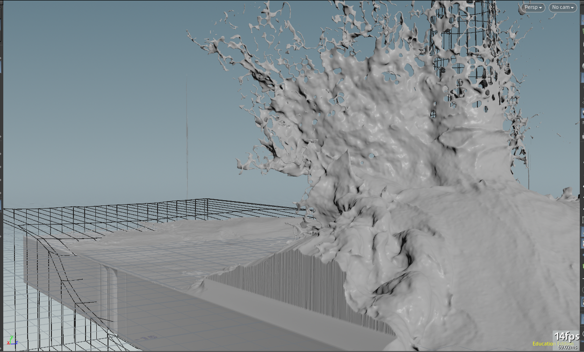Click the 69.02ms cook time readout
584x352 pixels.
coord(568,347)
